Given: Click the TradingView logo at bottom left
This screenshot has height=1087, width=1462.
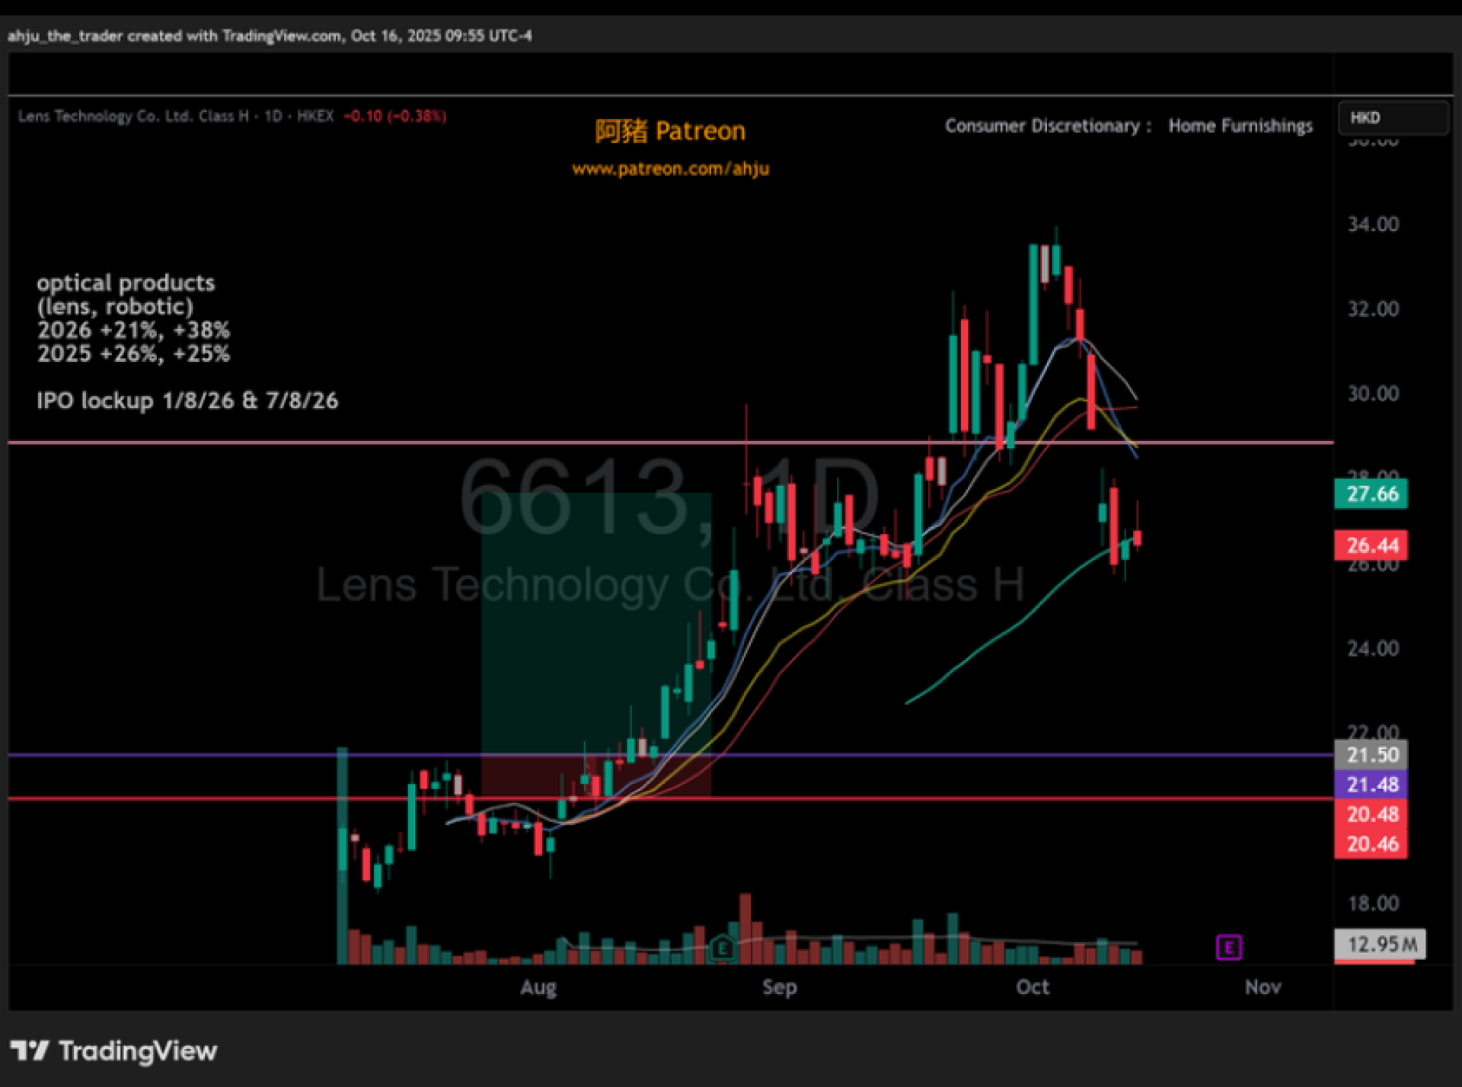Looking at the screenshot, I should tap(114, 1051).
